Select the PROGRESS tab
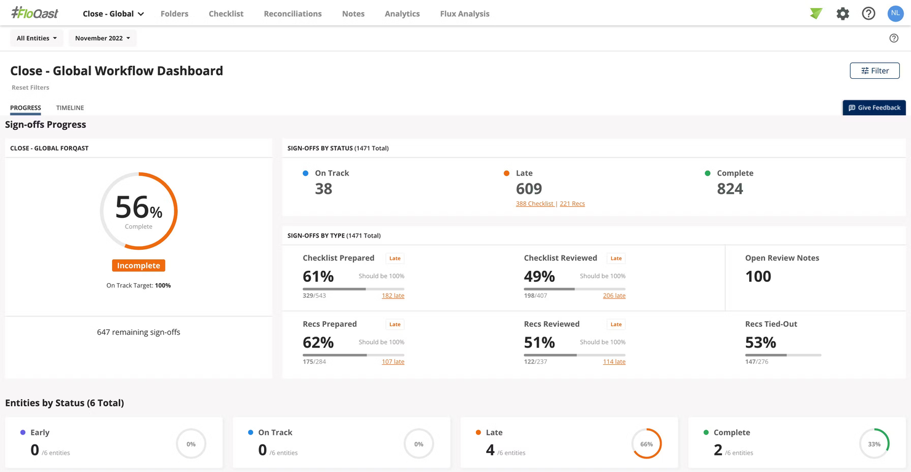 25,108
